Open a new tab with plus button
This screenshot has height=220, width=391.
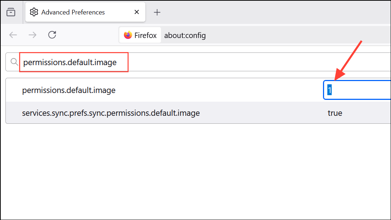(157, 12)
